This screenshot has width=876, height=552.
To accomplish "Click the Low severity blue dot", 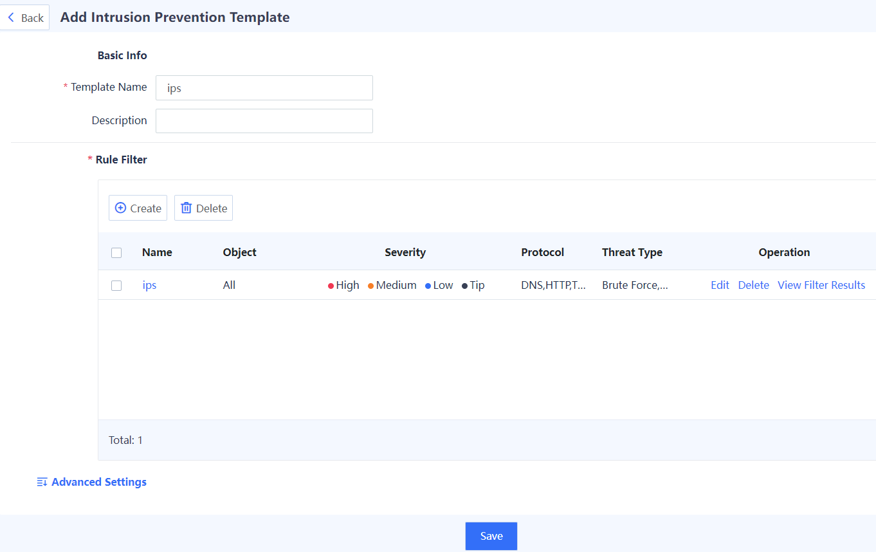I will 428,286.
